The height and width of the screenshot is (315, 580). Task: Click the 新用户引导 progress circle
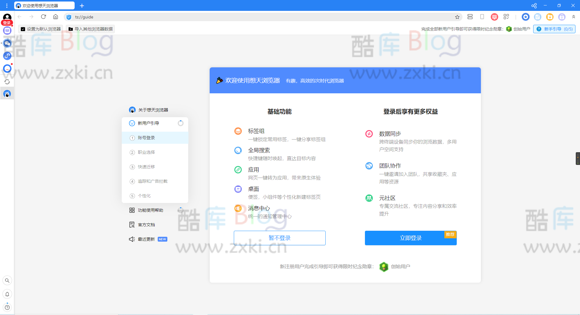(x=180, y=123)
